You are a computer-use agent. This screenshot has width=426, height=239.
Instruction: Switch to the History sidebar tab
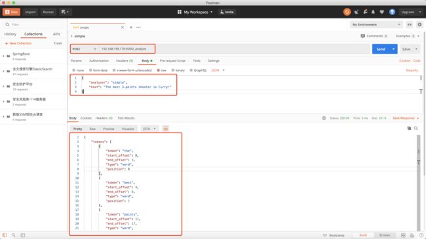pyautogui.click(x=10, y=34)
